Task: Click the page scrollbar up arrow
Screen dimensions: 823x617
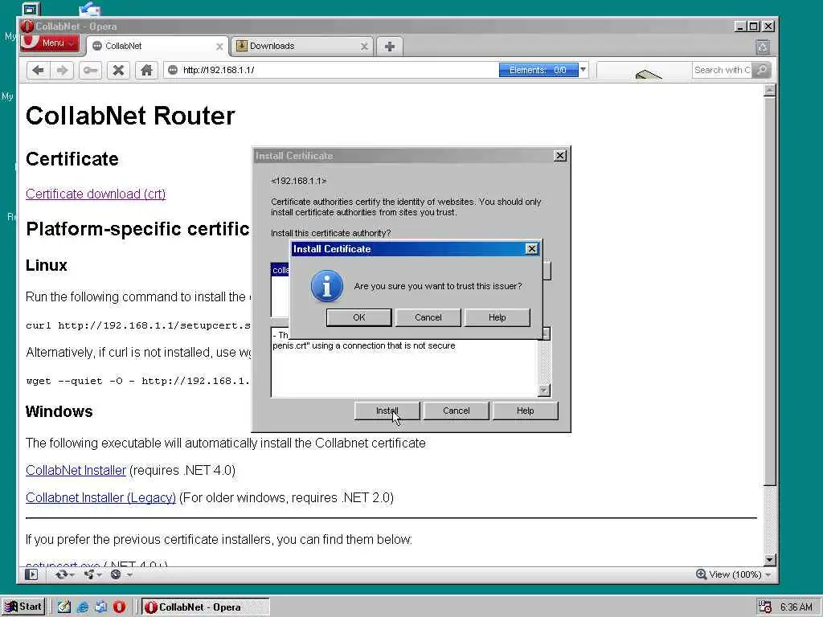Action: coord(769,90)
